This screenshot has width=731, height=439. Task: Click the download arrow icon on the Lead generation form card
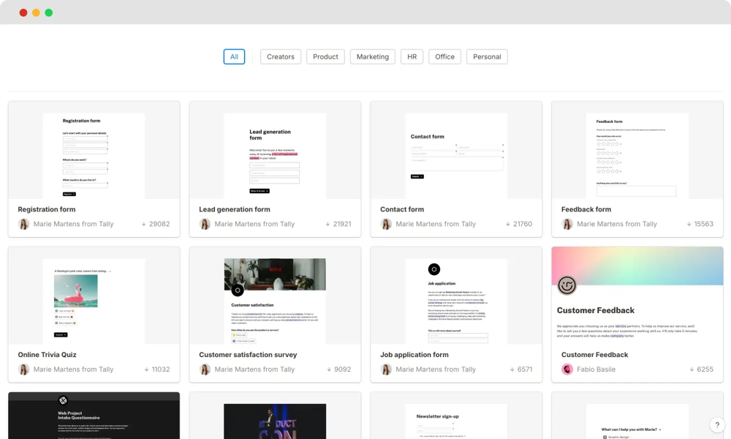point(327,224)
